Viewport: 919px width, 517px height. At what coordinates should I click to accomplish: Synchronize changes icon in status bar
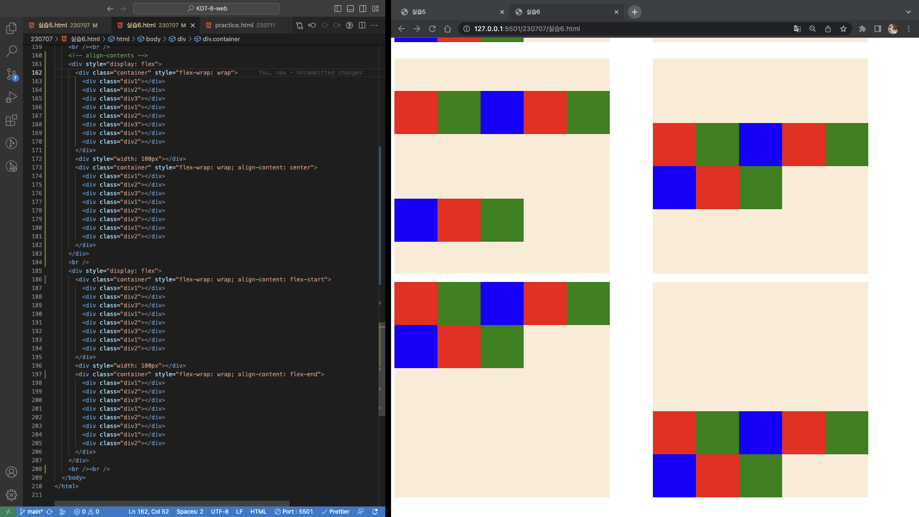49,512
